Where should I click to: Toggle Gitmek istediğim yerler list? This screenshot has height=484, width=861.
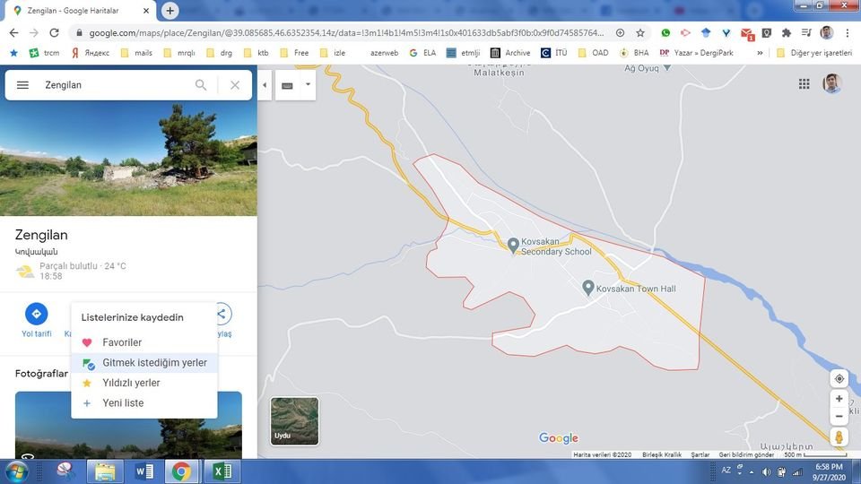point(154,363)
